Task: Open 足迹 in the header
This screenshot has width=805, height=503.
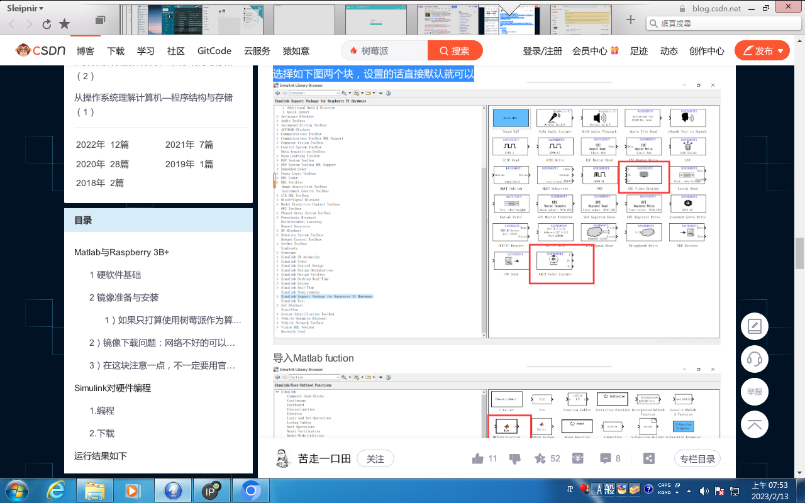Action: 639,51
